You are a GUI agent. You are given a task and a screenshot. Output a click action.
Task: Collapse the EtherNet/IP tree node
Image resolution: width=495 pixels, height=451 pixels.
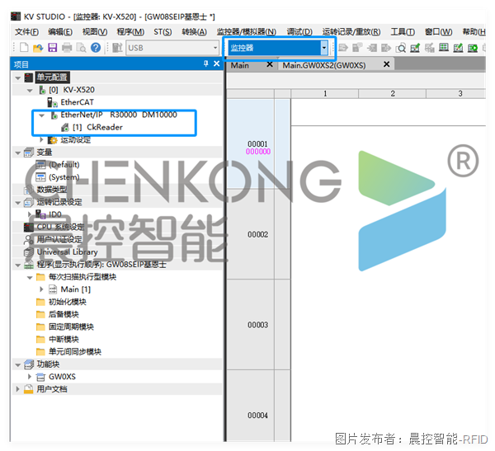(x=41, y=115)
